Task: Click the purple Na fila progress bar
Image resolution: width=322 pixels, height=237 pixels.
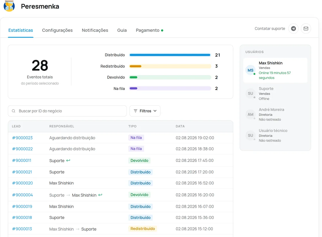Action: coord(170,88)
